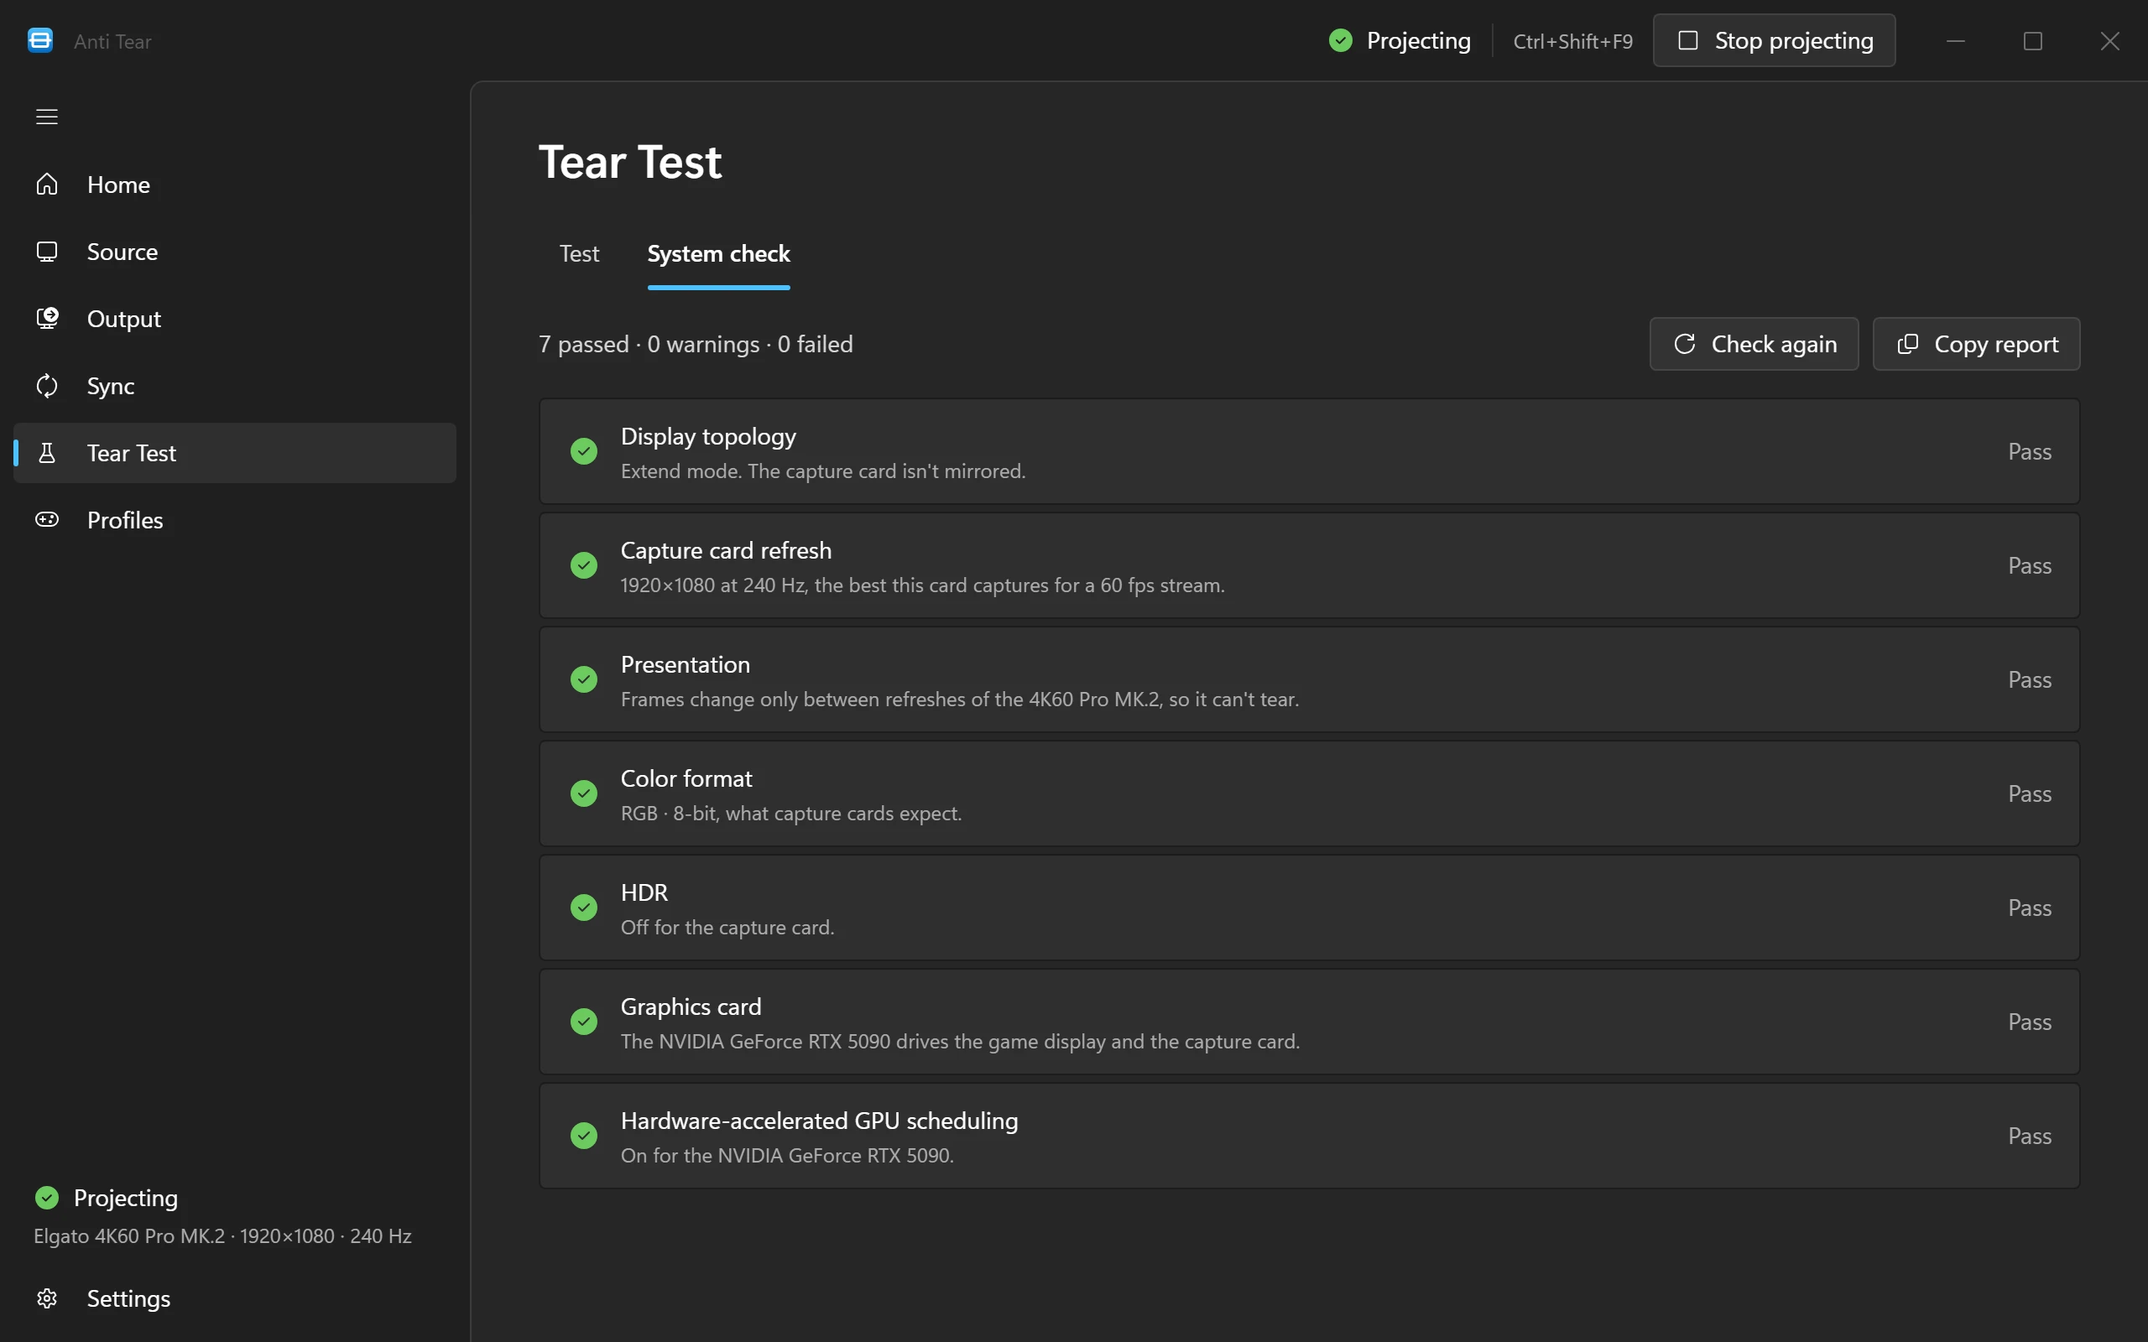Screen dimensions: 2148x1342
Task: Click the Pass label on the HDR row
Action: tap(2030, 908)
